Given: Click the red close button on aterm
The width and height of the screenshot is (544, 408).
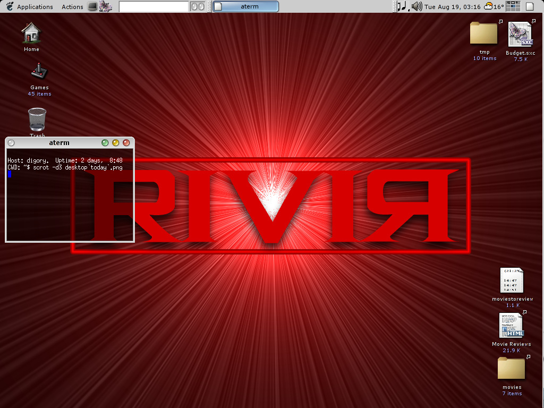Looking at the screenshot, I should [x=126, y=142].
